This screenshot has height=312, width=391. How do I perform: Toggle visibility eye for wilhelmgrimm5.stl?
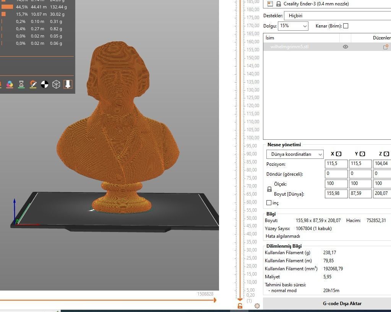coord(346,47)
